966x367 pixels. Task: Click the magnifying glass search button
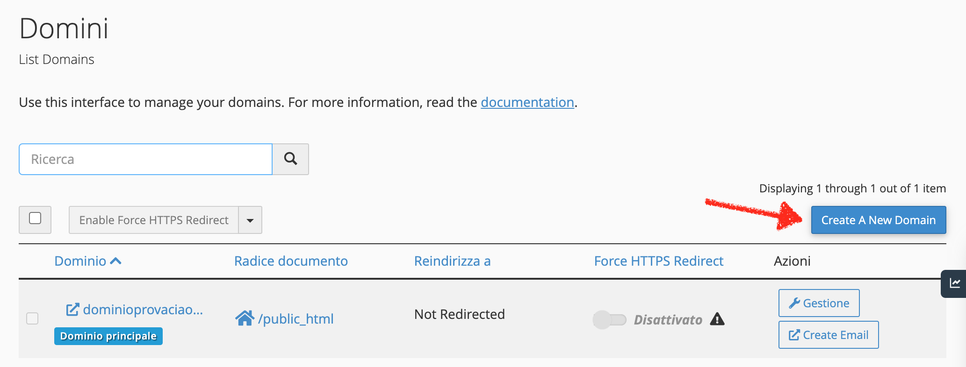point(290,159)
